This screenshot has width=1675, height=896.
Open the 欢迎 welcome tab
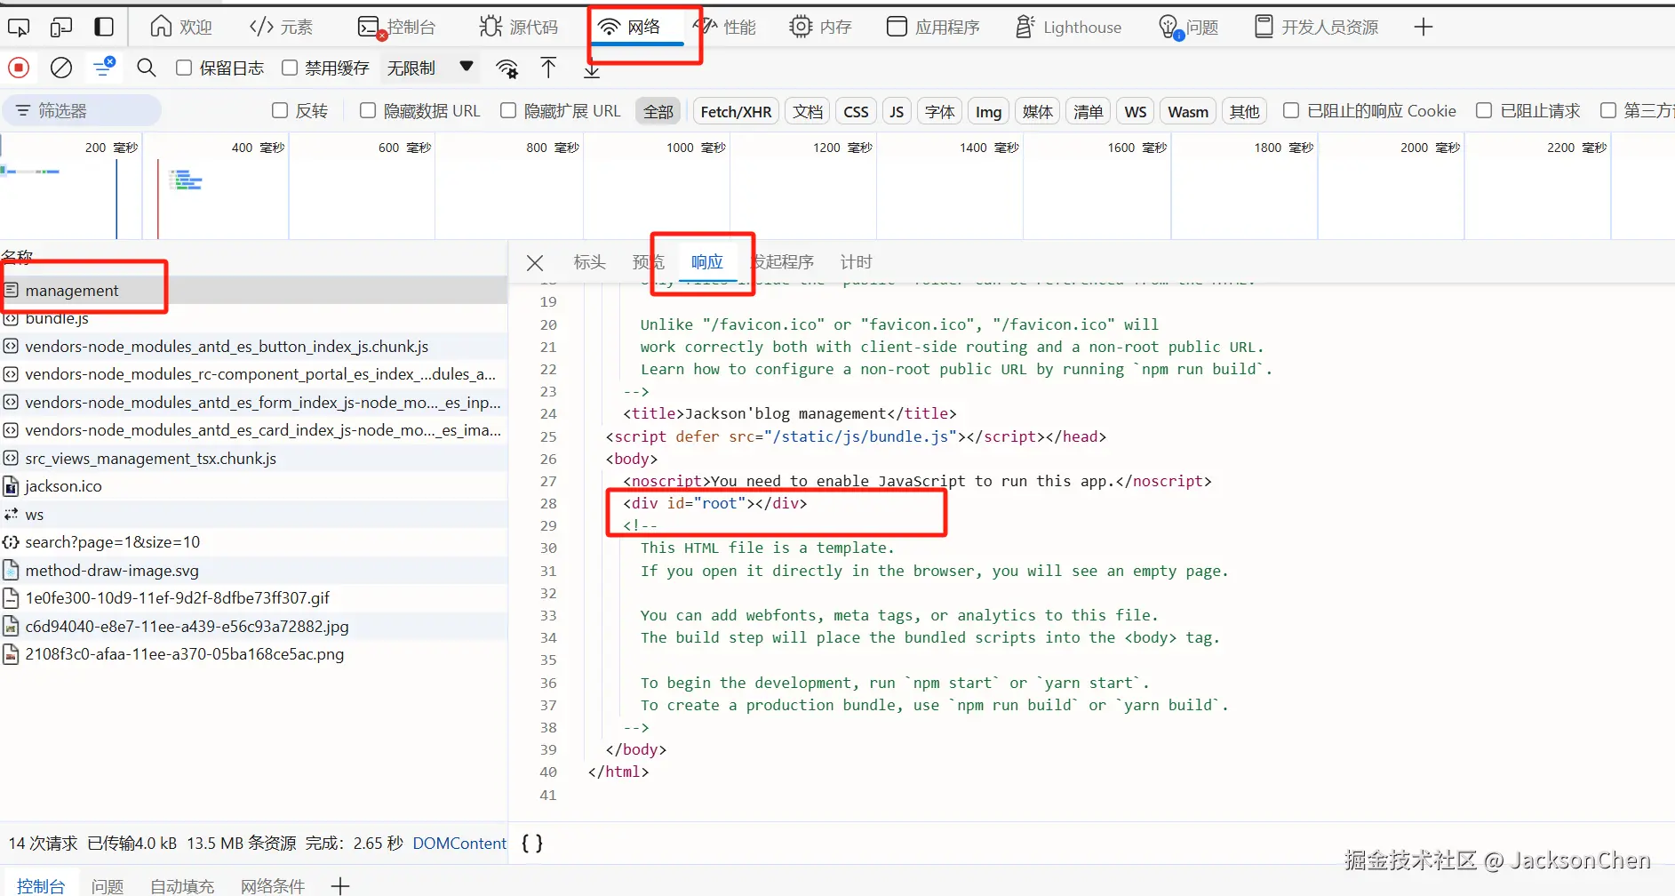click(181, 27)
